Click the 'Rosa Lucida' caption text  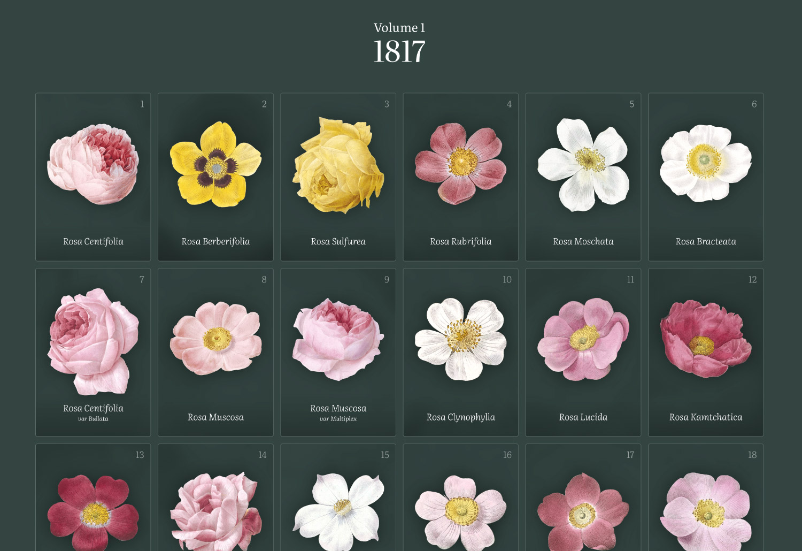pyautogui.click(x=583, y=417)
